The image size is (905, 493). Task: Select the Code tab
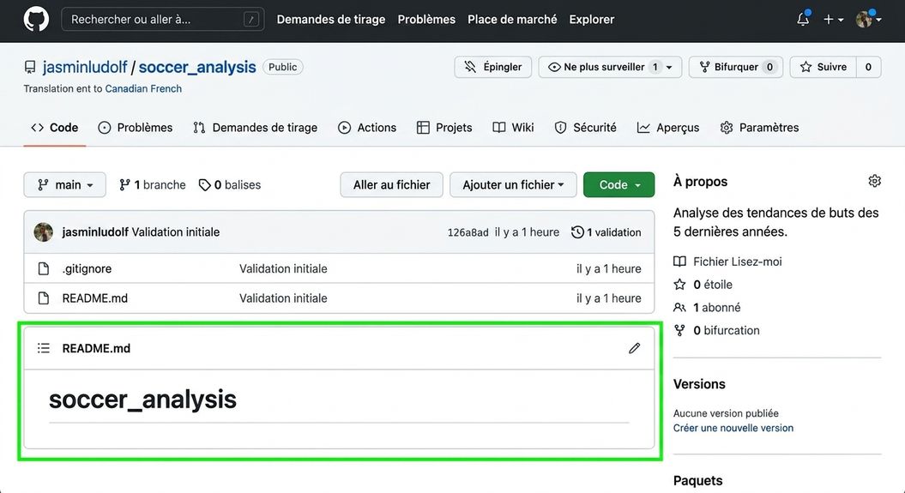(x=55, y=128)
